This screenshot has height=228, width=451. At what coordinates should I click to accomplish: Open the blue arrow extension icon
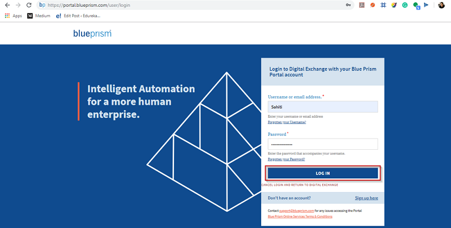426,5
